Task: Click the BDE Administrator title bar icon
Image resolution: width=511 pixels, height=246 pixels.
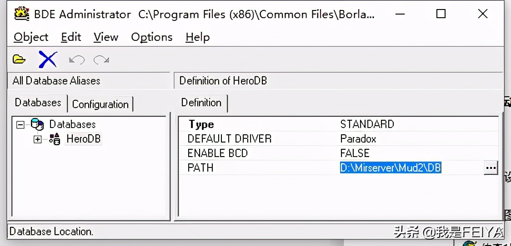Action: 22,14
